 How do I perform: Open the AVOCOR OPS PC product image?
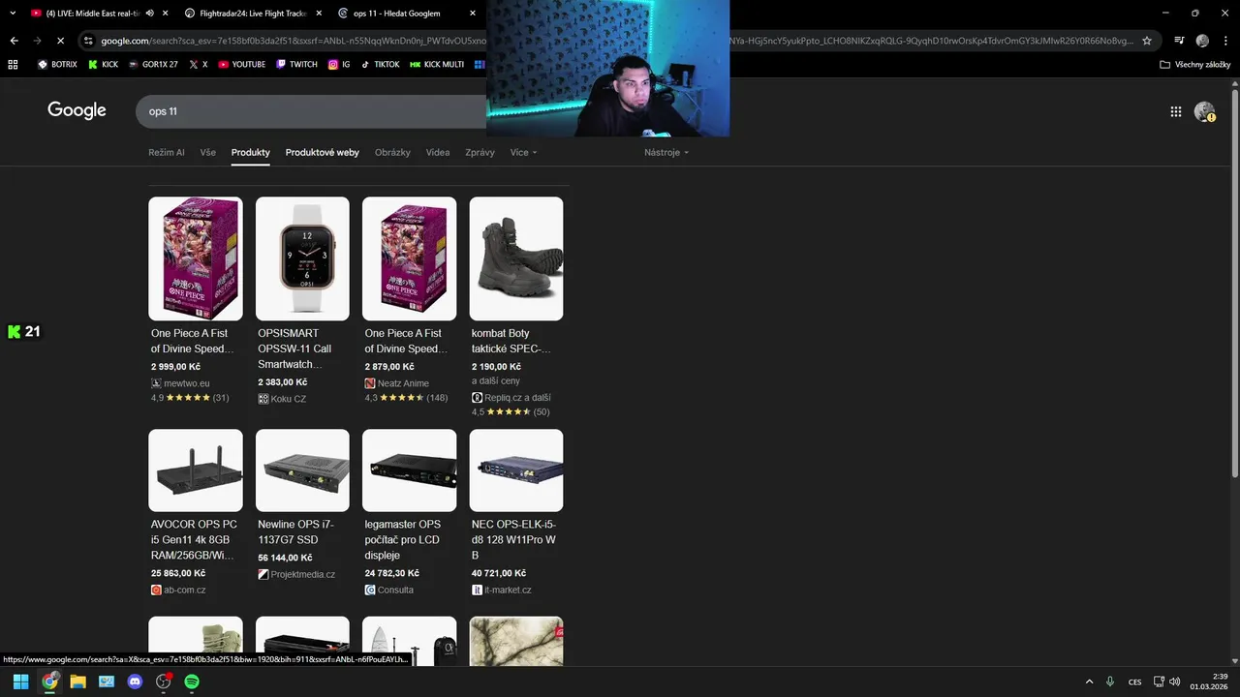coord(196,470)
